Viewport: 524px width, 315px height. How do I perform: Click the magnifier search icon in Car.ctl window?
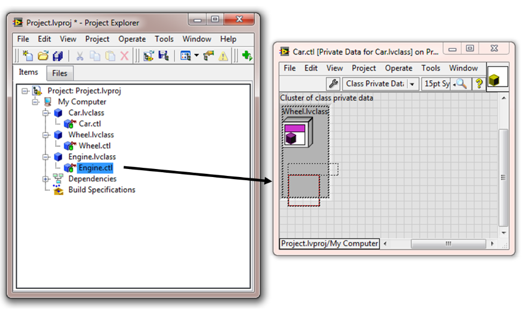pyautogui.click(x=462, y=83)
